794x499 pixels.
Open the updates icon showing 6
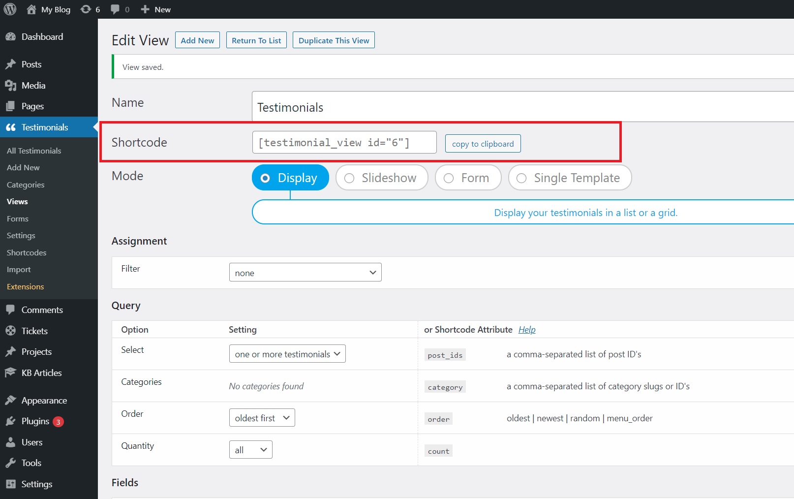coord(86,9)
